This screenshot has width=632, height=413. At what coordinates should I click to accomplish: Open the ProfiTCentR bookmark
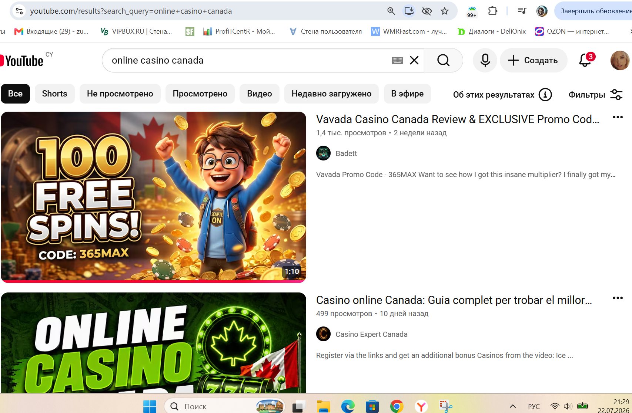pos(239,31)
